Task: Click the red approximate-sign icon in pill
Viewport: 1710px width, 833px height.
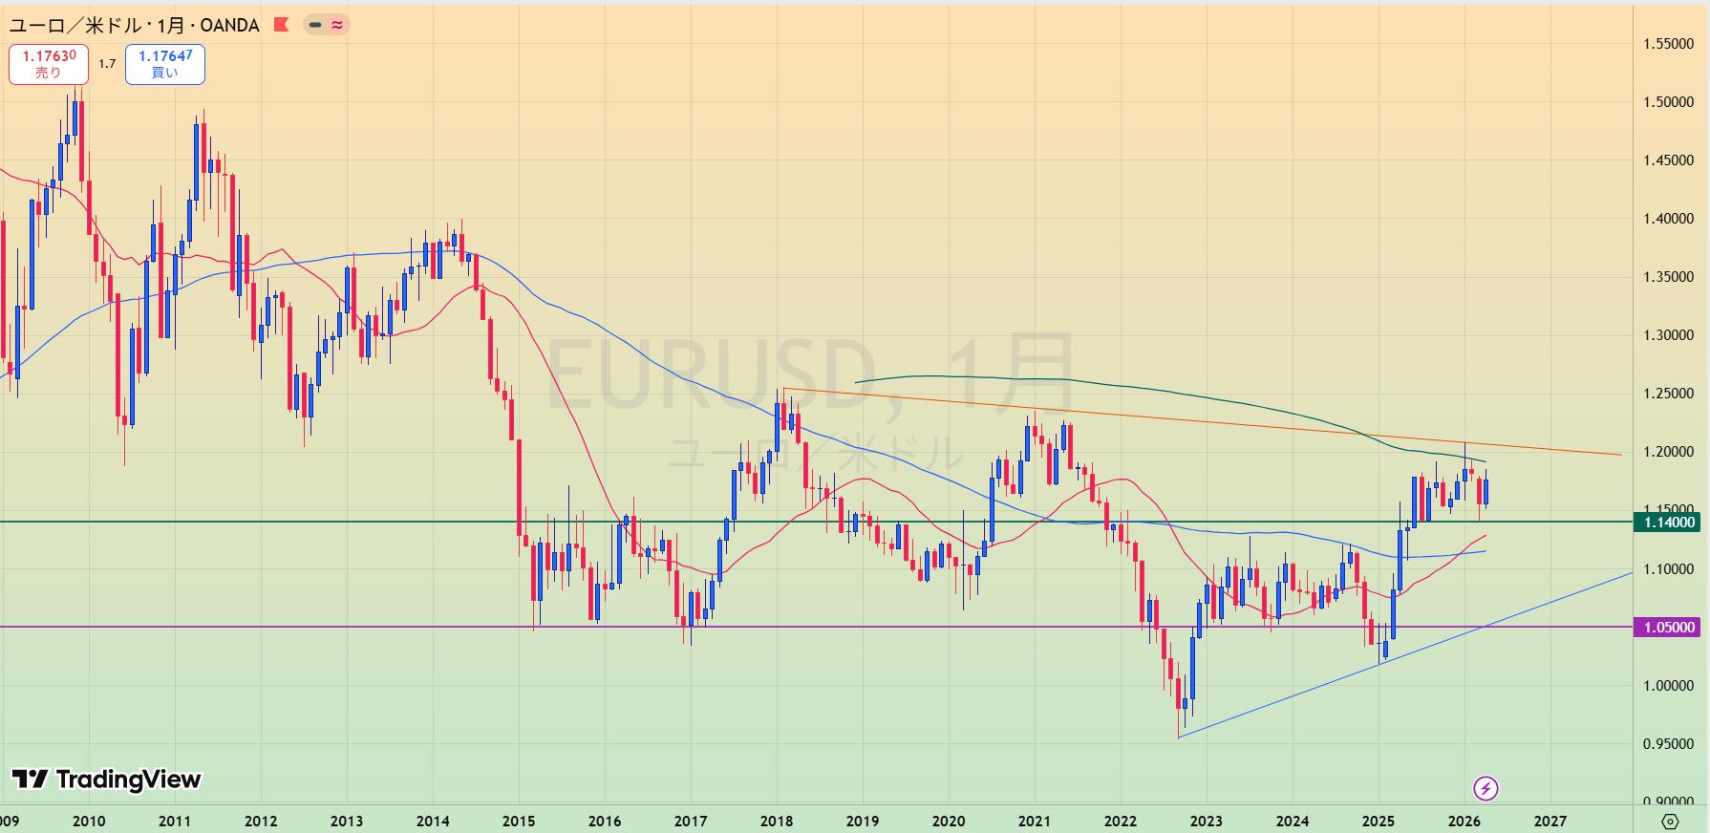Action: point(337,25)
